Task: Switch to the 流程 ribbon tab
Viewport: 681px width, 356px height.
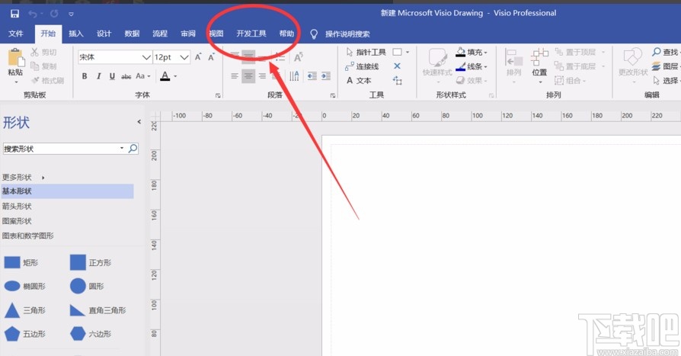Action: tap(160, 34)
